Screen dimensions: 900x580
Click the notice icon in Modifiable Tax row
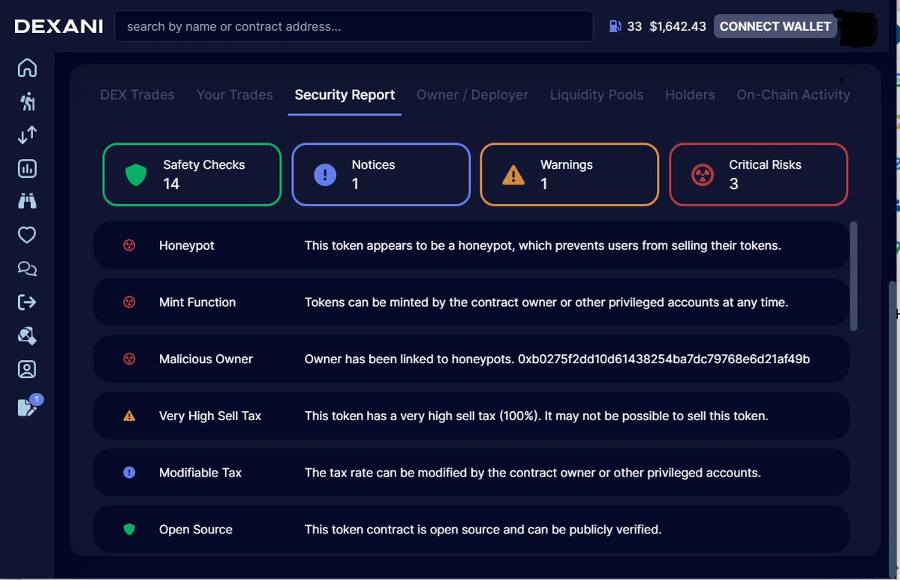[129, 473]
